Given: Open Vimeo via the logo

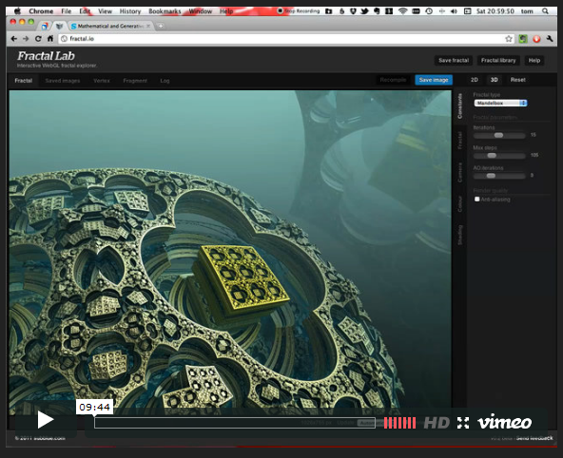Looking at the screenshot, I should (x=504, y=423).
